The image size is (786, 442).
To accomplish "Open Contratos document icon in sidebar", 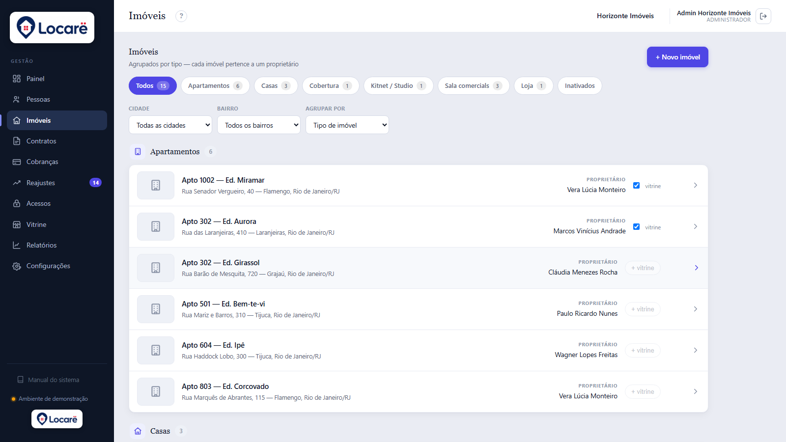I will click(17, 141).
